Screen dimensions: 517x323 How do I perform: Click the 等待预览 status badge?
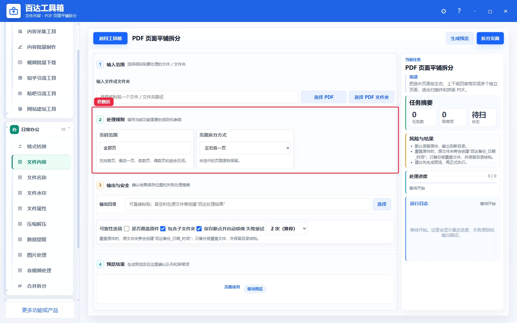pyautogui.click(x=255, y=289)
